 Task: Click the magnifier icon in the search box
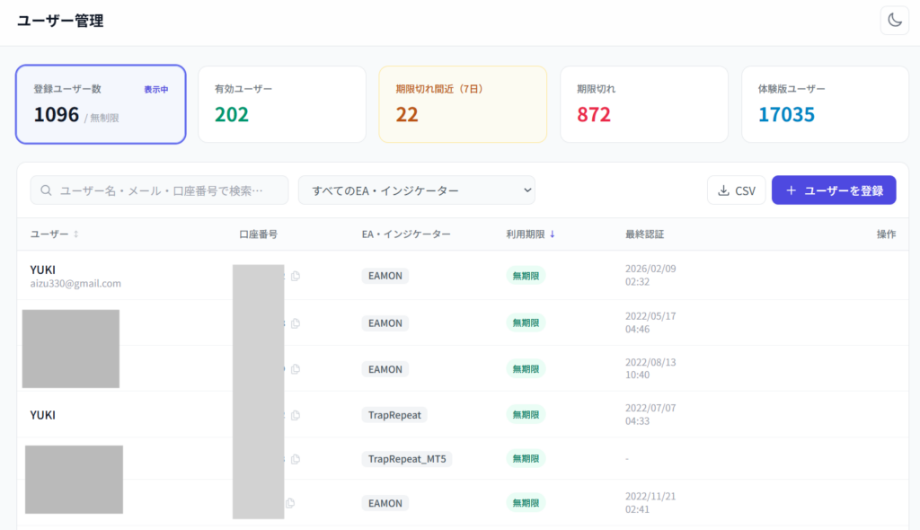click(46, 190)
